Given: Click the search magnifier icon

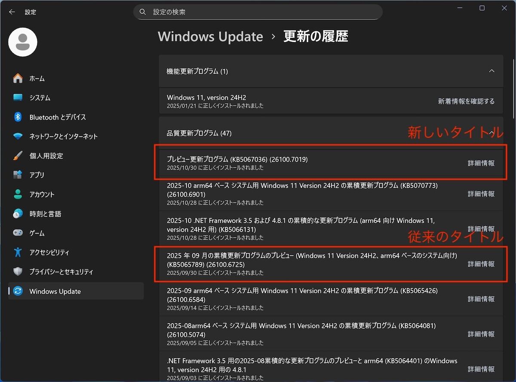Looking at the screenshot, I should point(143,12).
